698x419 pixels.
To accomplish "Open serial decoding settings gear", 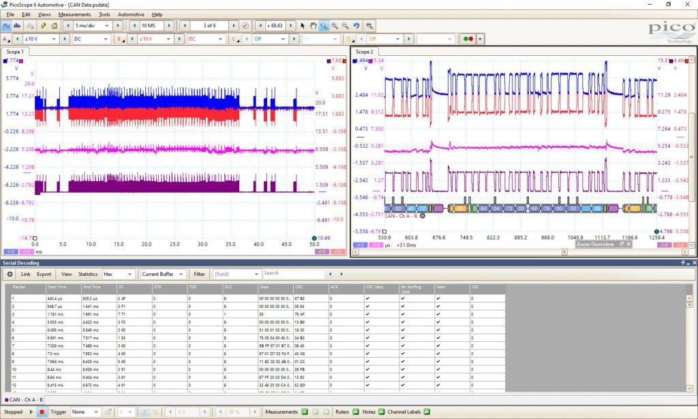I will point(10,274).
